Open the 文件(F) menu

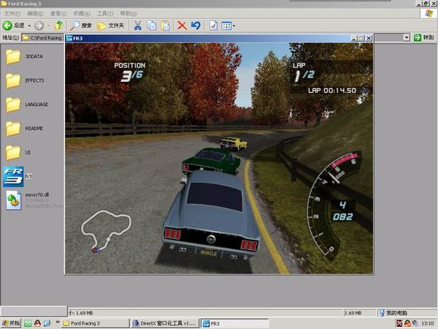[12, 13]
